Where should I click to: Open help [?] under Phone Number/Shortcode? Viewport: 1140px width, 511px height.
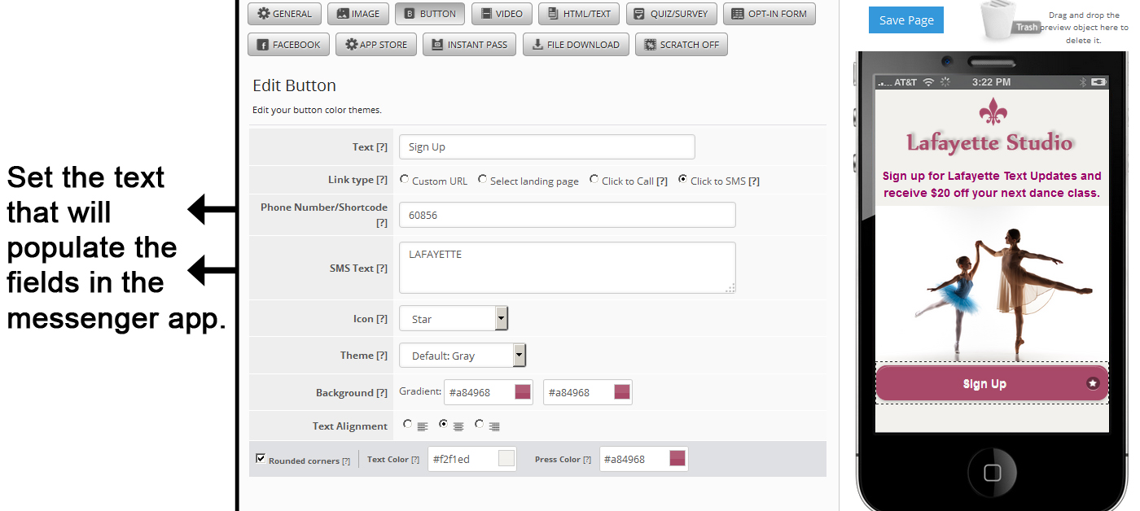pyautogui.click(x=382, y=223)
